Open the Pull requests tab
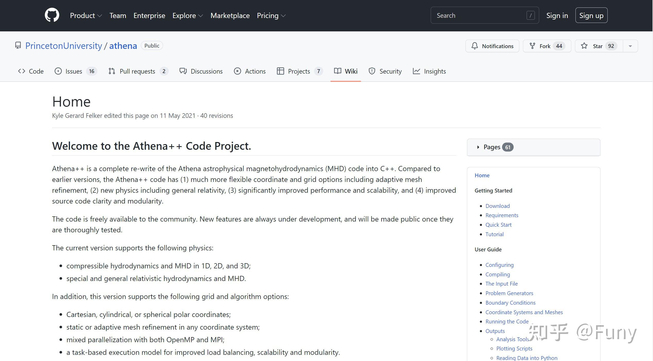The width and height of the screenshot is (653, 361). (x=137, y=71)
